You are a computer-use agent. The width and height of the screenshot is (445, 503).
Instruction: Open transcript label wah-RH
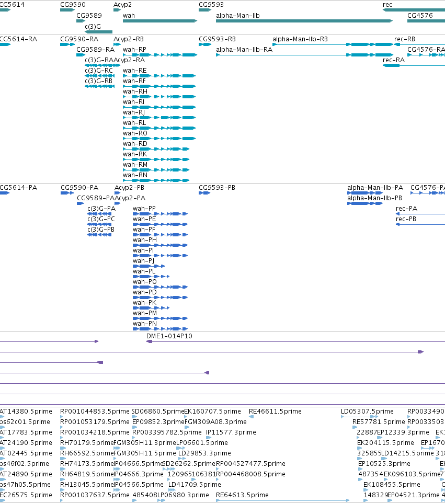pyautogui.click(x=135, y=92)
